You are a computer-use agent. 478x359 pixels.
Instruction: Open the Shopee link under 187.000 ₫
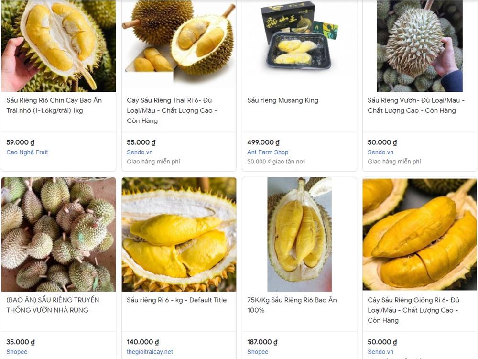tap(258, 352)
